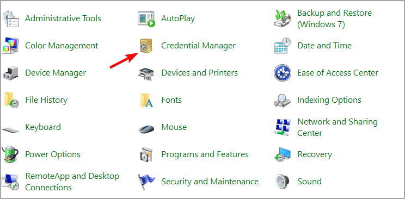405x199 pixels.
Task: Click the Power Options battery icon
Action: (x=10, y=154)
